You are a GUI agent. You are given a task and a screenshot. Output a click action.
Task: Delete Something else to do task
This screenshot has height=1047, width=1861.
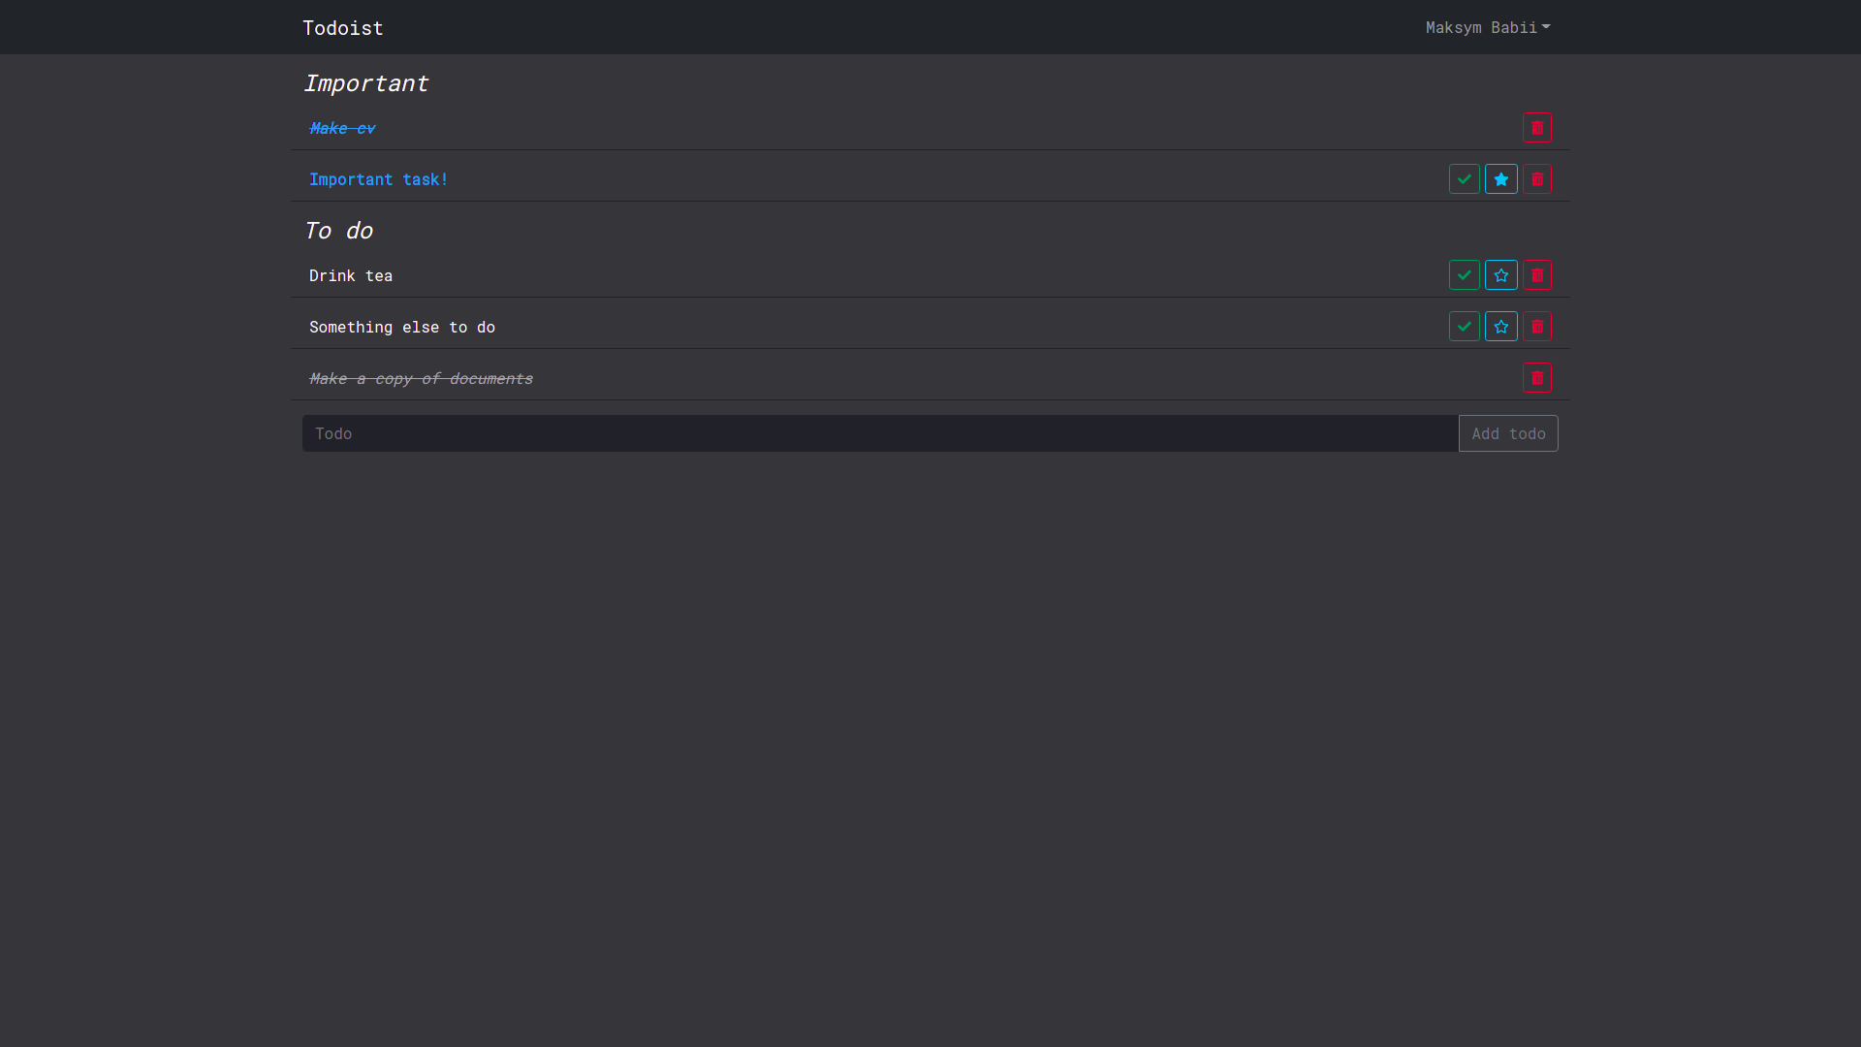click(1536, 327)
